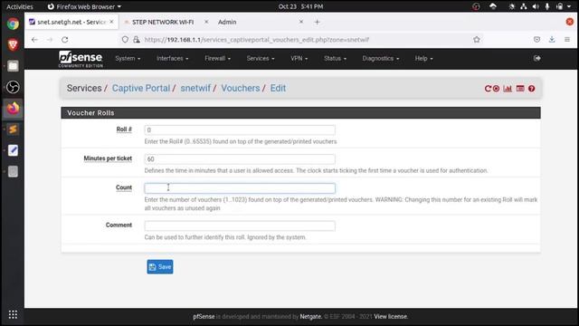Bookmark this page with the star icon
579x326 pixels.
point(477,40)
